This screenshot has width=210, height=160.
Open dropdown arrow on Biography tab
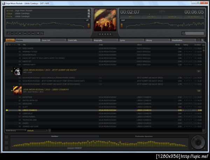117,40
